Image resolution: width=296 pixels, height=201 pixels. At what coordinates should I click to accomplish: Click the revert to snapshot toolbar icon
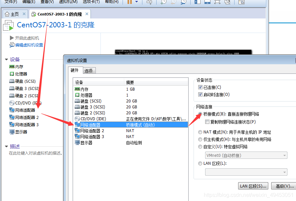pos(173,2)
